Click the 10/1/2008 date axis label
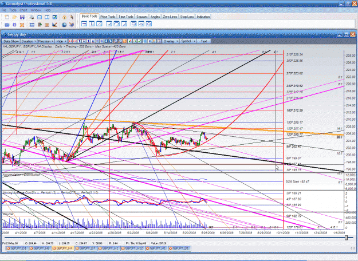Viewport: 358px width, 261px height. click(283, 233)
